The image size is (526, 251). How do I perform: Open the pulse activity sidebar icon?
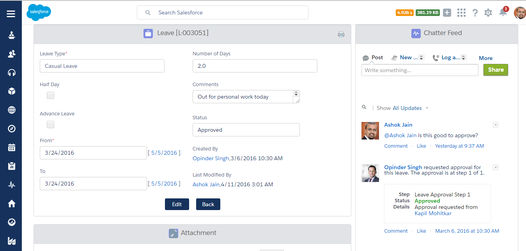point(12,185)
